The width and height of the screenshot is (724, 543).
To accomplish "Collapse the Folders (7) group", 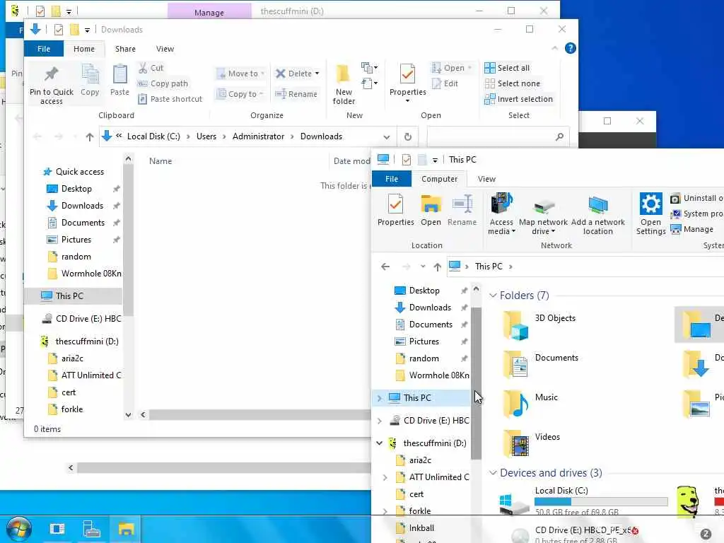I will [x=493, y=296].
